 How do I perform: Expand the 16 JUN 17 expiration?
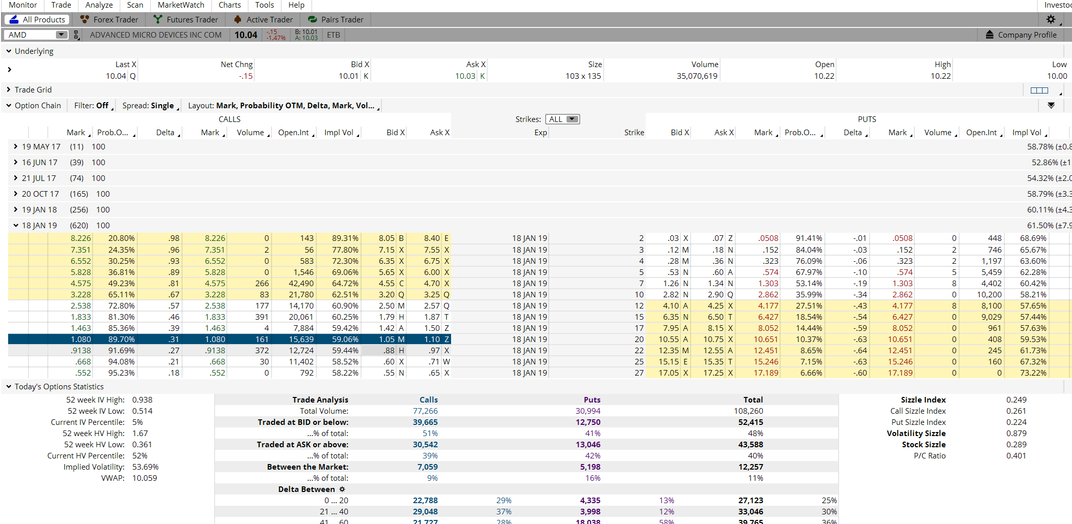click(16, 163)
